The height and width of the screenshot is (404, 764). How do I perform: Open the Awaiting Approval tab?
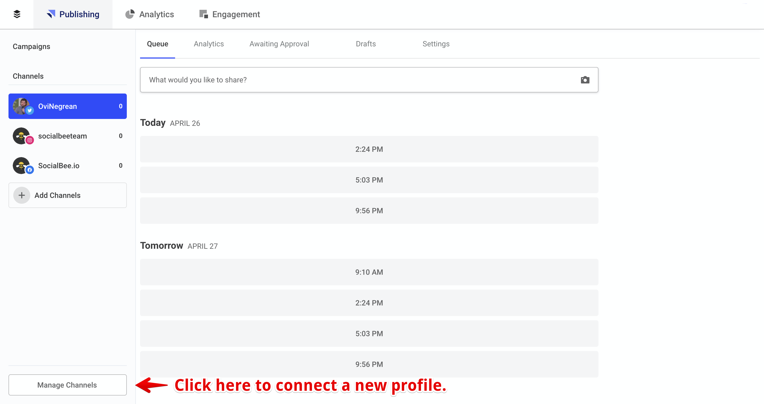coord(279,44)
